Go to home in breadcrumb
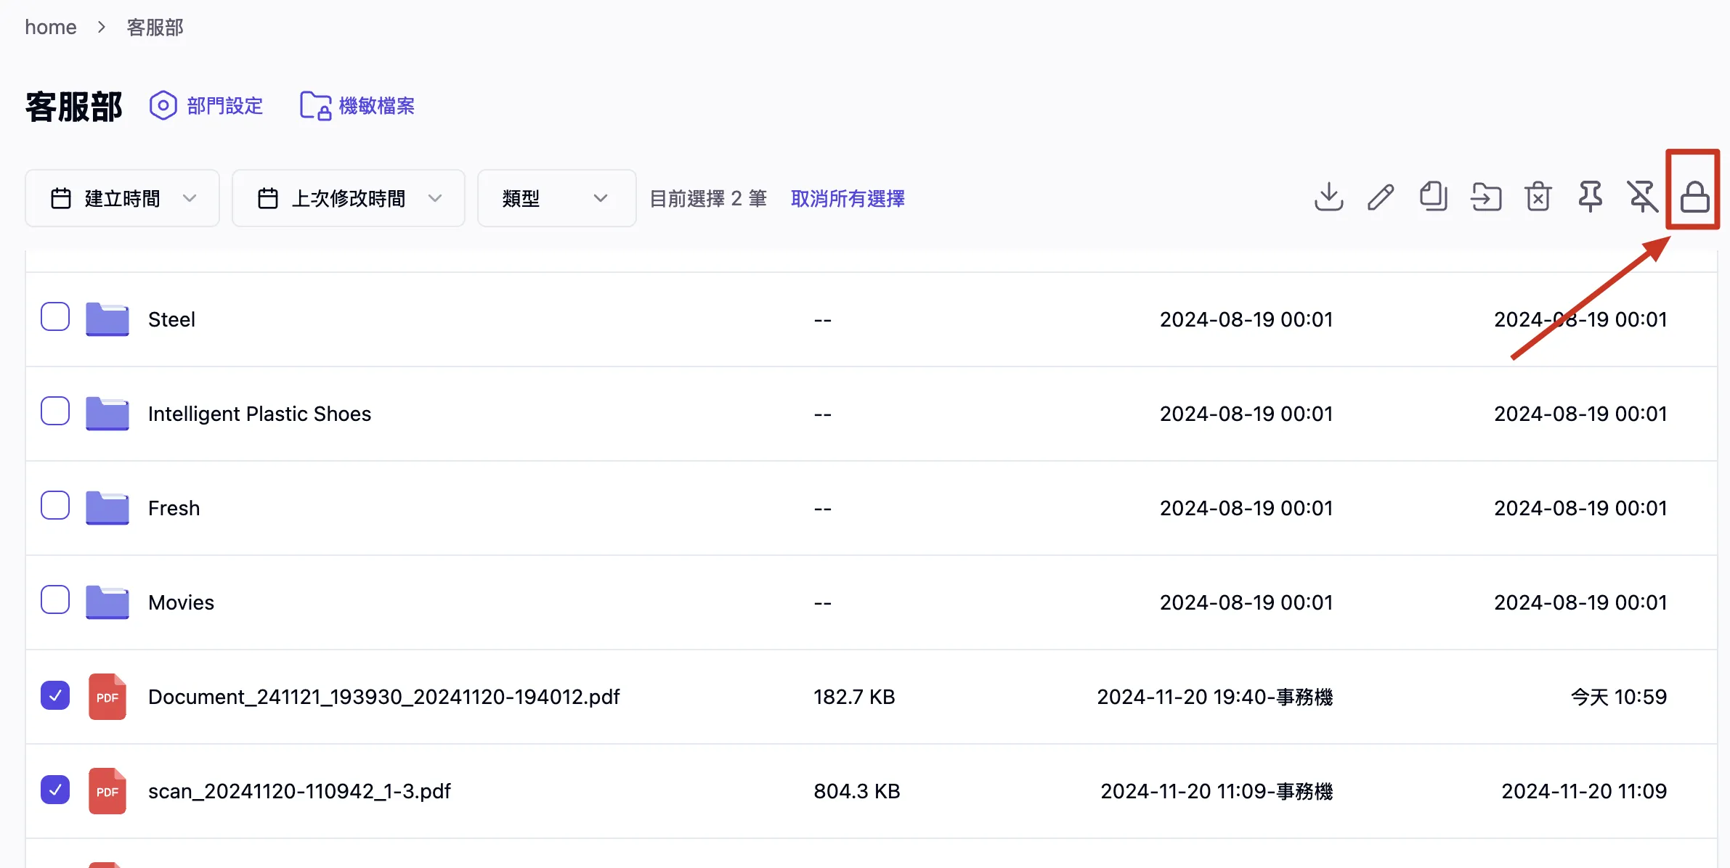This screenshot has height=868, width=1730. click(x=50, y=27)
